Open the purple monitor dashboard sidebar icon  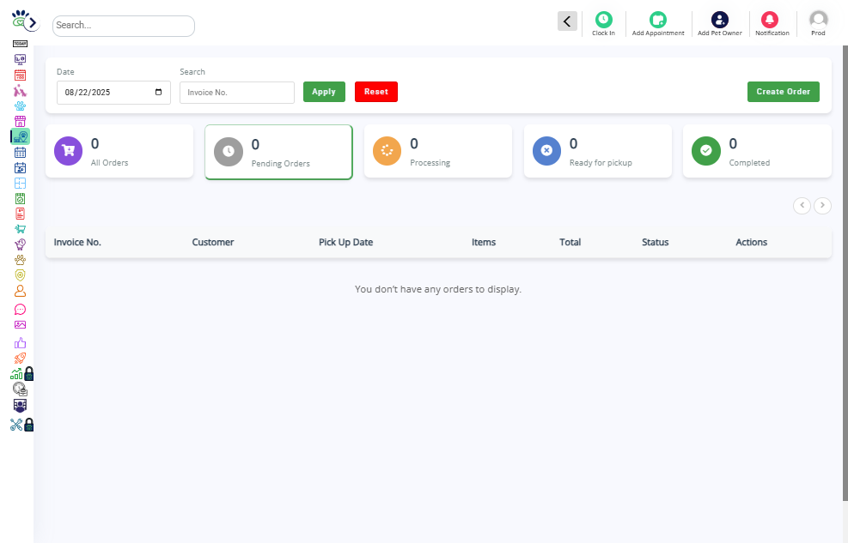[20, 59]
